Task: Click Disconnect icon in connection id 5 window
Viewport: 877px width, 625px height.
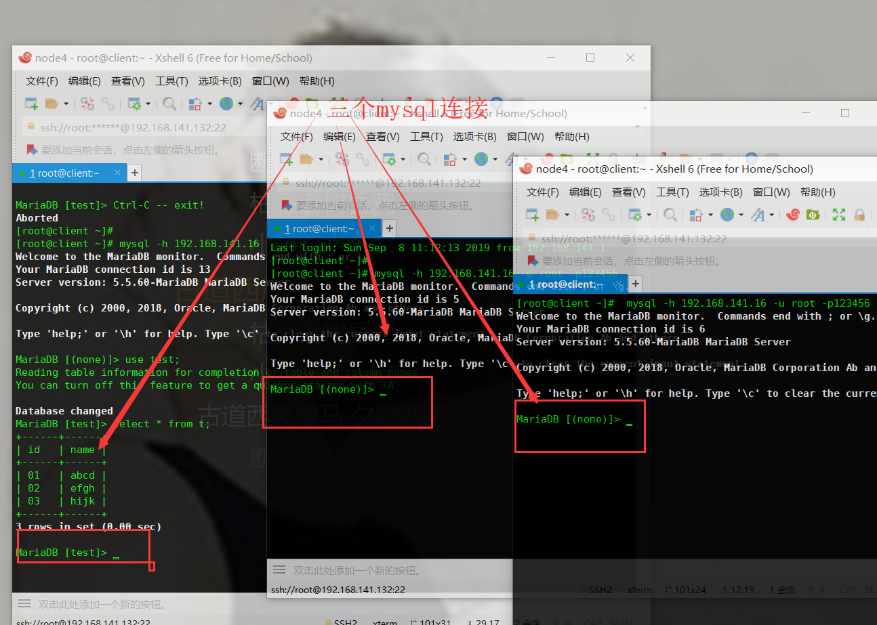Action: pyautogui.click(x=342, y=159)
